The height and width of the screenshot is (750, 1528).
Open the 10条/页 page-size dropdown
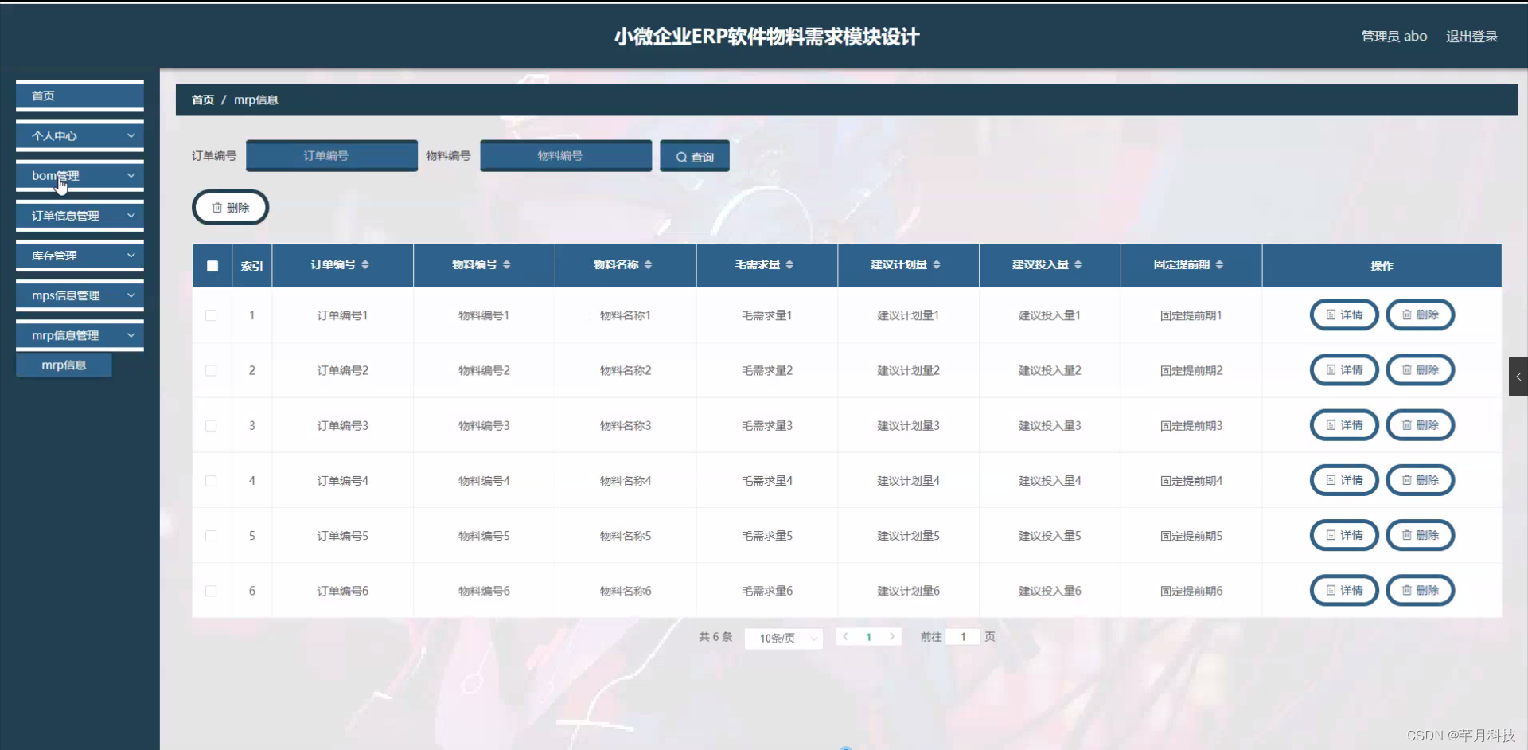[783, 637]
